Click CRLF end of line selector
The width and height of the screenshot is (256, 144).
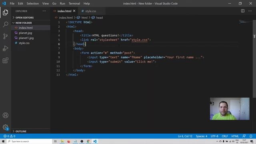(x=225, y=136)
